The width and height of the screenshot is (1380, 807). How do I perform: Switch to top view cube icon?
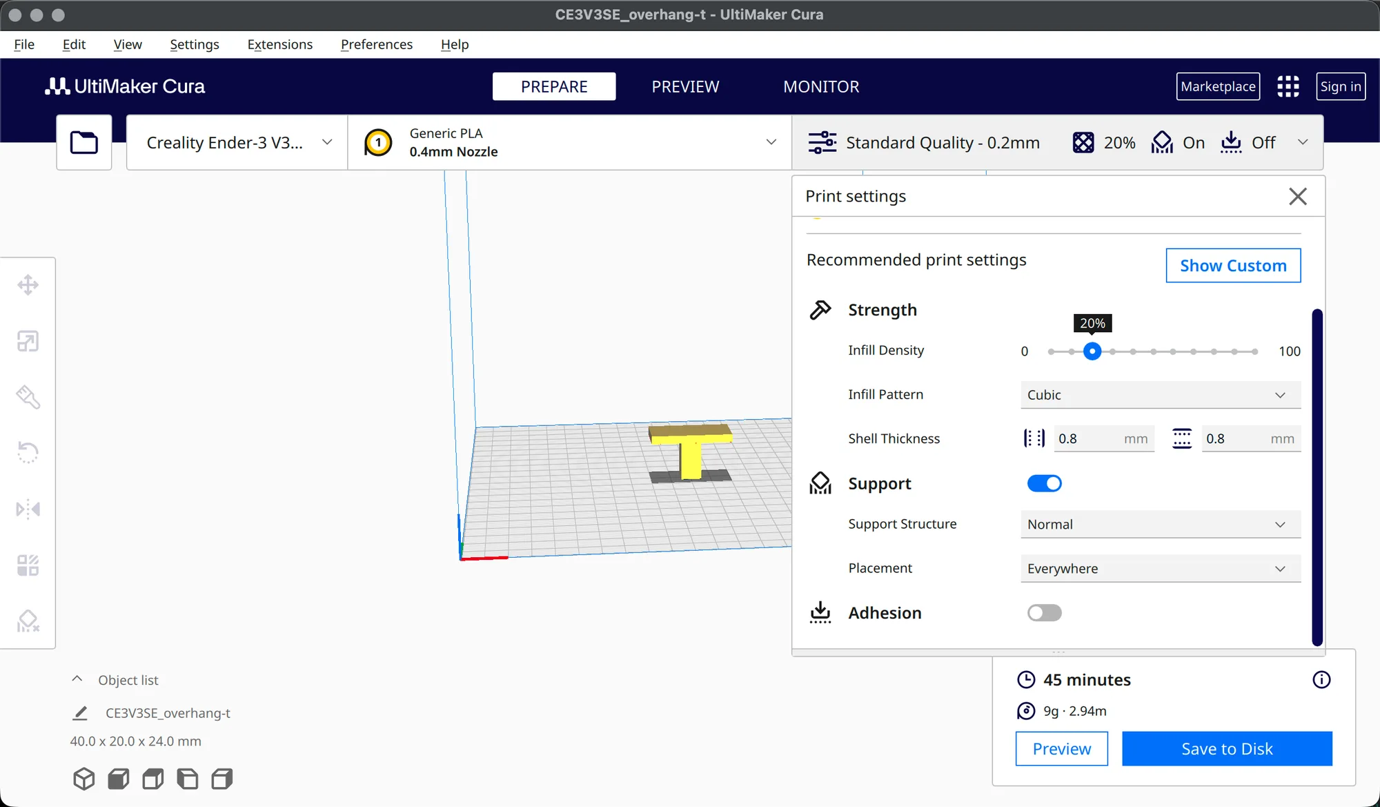(153, 779)
